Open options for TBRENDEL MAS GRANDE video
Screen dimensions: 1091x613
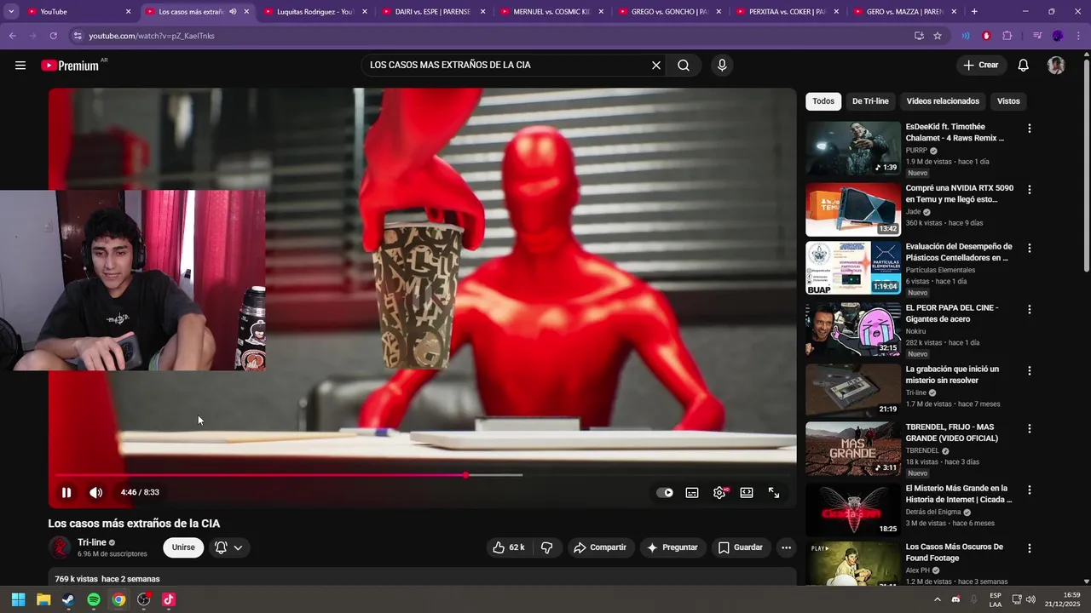coord(1030,429)
